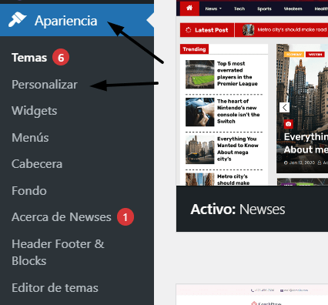Open the featured slider headline 'Everythin'
328x305 pixels.
click(x=306, y=143)
